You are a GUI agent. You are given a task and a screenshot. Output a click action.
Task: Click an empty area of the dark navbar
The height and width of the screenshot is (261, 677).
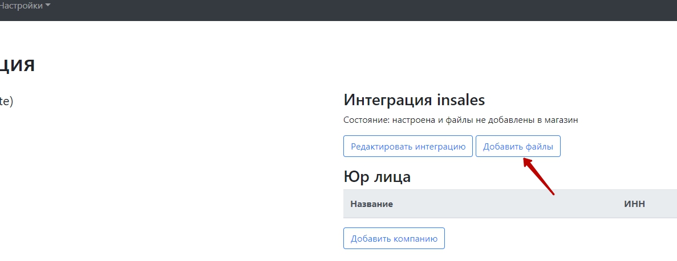[x=346, y=10]
